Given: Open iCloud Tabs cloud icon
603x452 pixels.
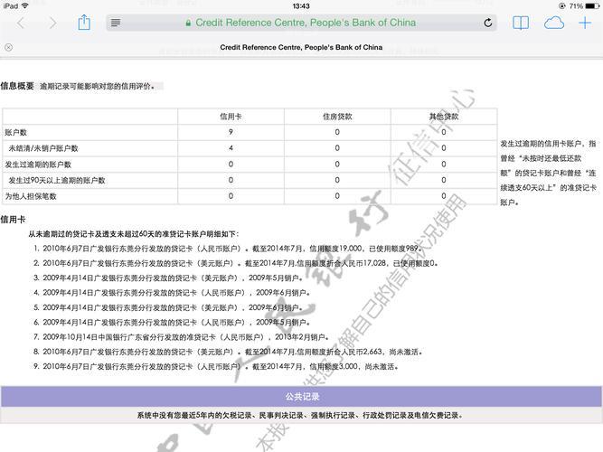Looking at the screenshot, I should click(x=554, y=23).
